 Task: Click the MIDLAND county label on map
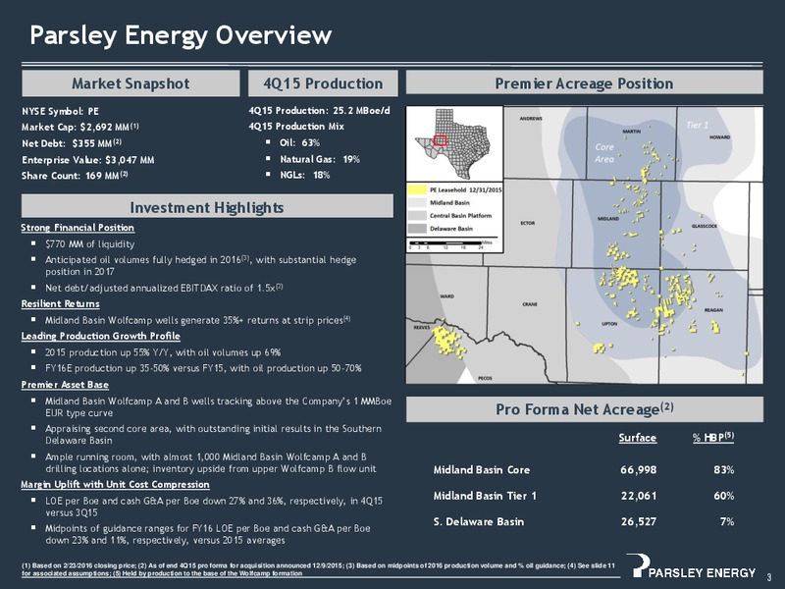608,219
